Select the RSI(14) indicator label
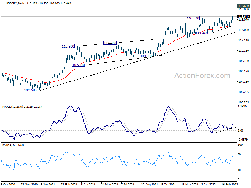Image resolution: width=251 pixels, height=188 pixels. tap(7, 145)
